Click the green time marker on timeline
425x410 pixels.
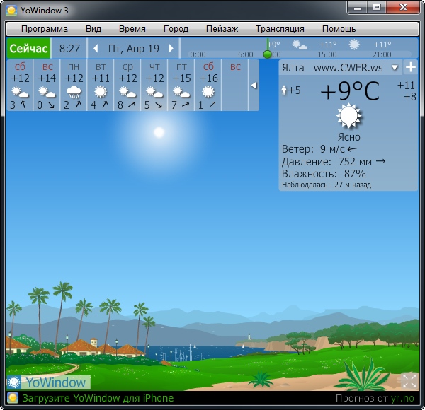point(267,54)
